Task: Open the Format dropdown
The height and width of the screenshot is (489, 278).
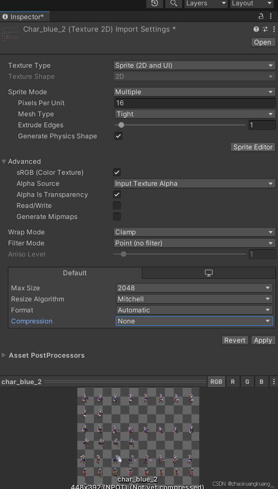Action: pyautogui.click(x=194, y=310)
